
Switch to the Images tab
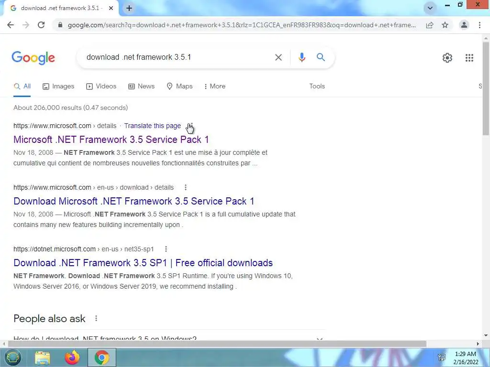[58, 86]
